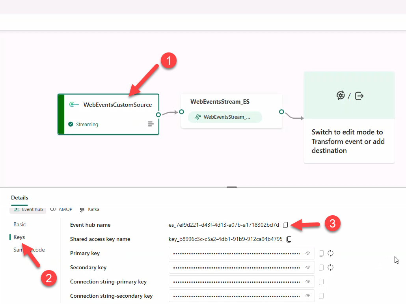The image size is (406, 304).
Task: Copy the Connection string-primary key
Action: click(x=321, y=282)
